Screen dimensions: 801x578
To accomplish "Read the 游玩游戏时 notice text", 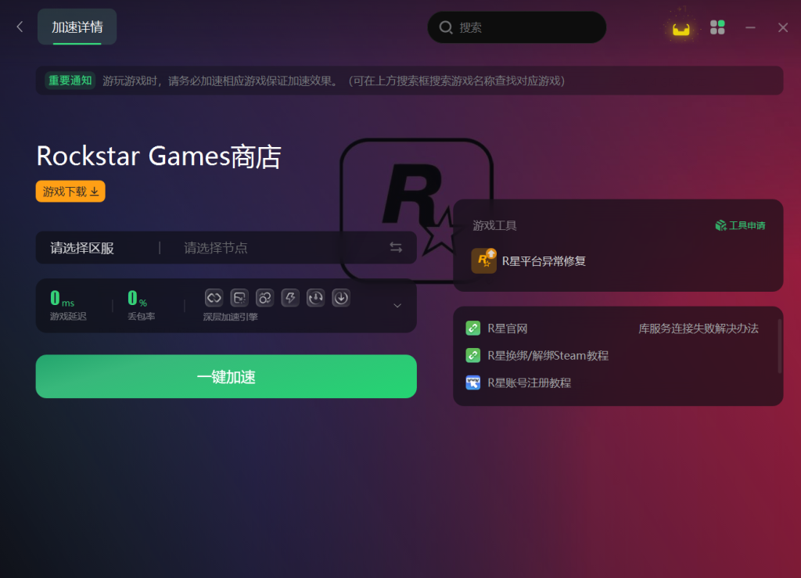I will [x=333, y=81].
